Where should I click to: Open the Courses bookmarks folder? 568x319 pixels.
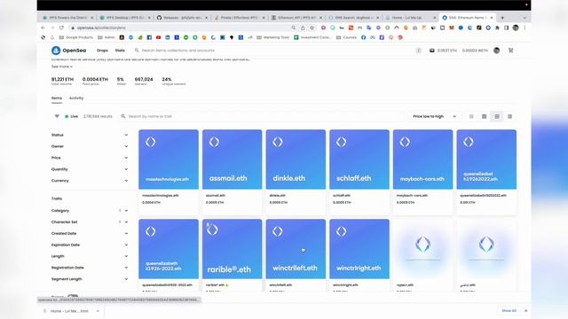tap(347, 37)
